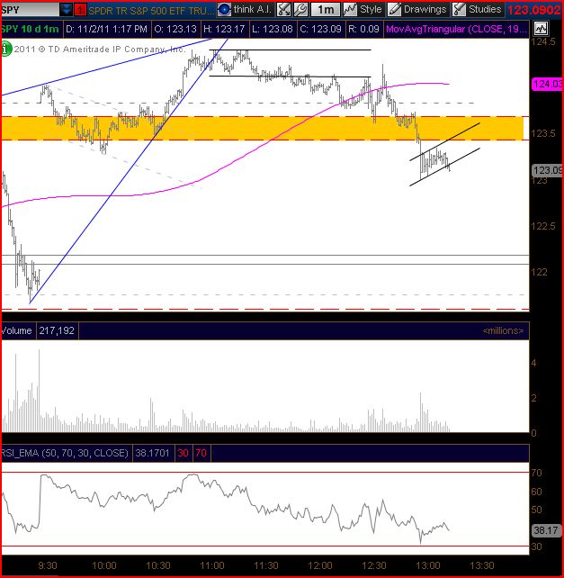Click the open value 'O: 123.13'

coord(175,29)
